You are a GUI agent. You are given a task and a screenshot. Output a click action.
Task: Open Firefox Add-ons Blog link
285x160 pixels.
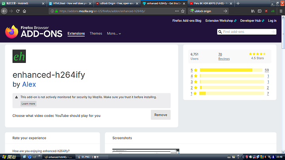pyautogui.click(x=187, y=21)
